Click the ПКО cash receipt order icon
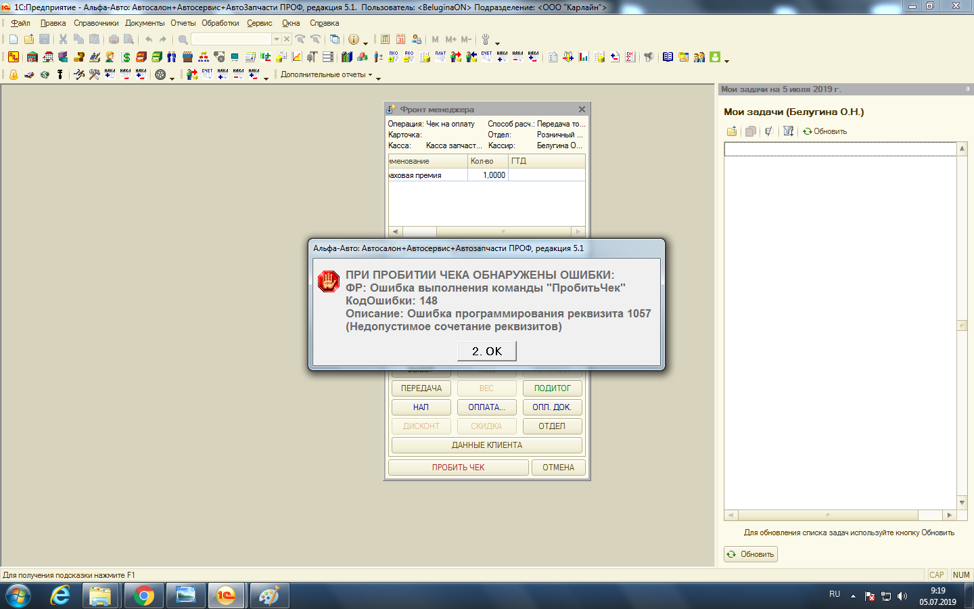This screenshot has width=974, height=609. coord(393,57)
